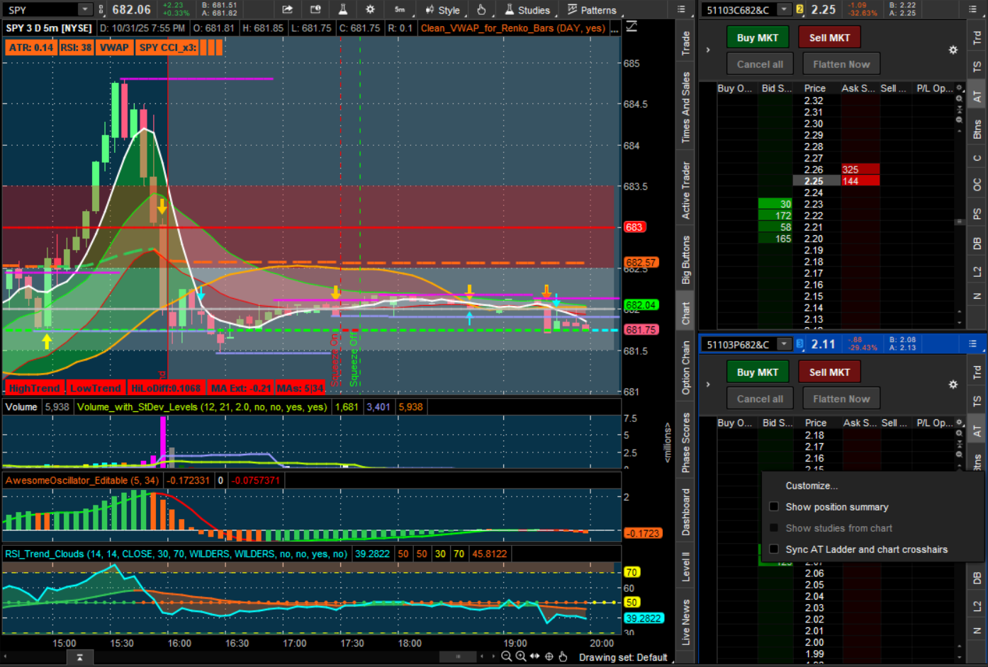
Task: Select the drawing tools hand icon in top toolbar
Action: coord(481,10)
